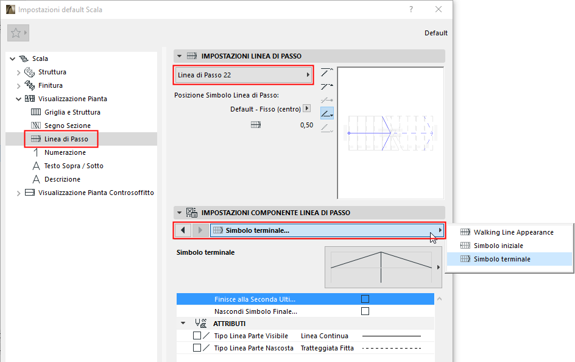This screenshot has width=575, height=362.
Task: Select first walking line position icon
Action: click(x=326, y=73)
